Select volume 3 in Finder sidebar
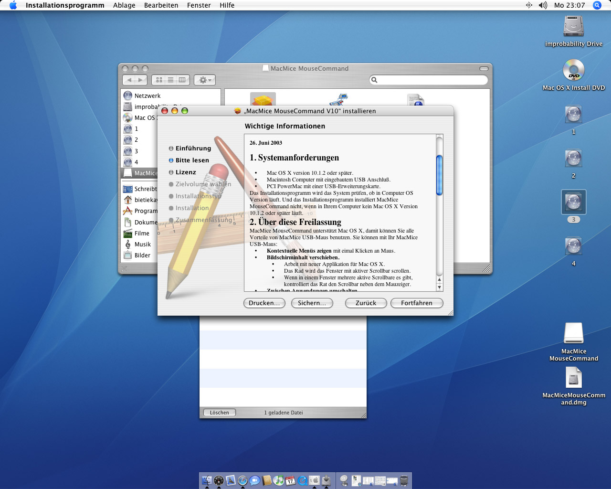 (139, 151)
